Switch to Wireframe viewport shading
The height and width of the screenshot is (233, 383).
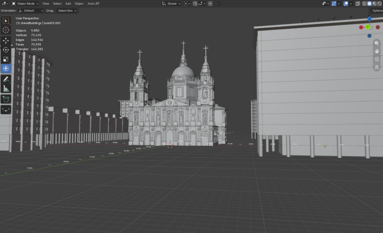tap(365, 3)
